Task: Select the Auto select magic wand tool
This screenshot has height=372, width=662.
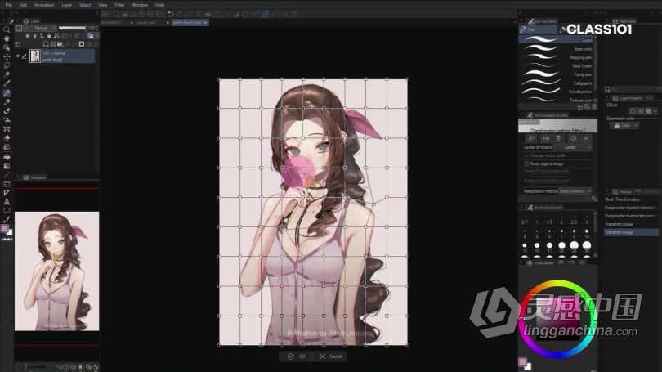Action: coord(7,74)
